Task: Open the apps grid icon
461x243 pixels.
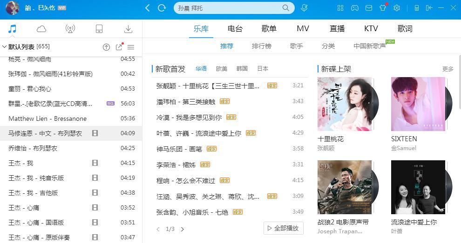Action: 340,8
